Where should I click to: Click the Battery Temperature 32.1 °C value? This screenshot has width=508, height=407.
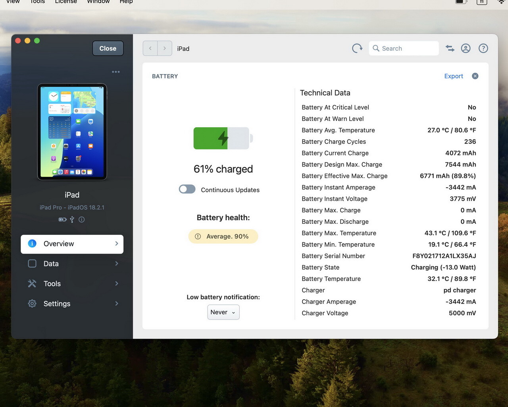coord(452,279)
